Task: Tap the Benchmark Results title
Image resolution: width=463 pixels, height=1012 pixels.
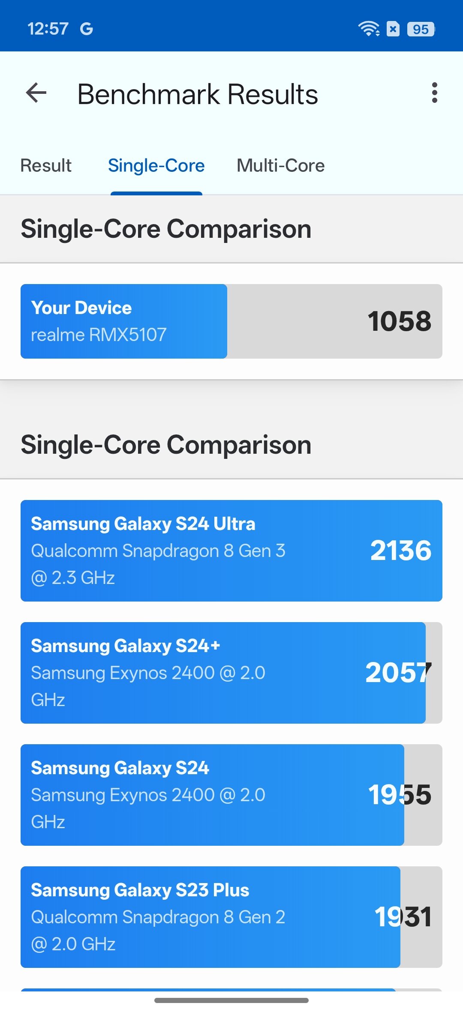Action: [198, 94]
